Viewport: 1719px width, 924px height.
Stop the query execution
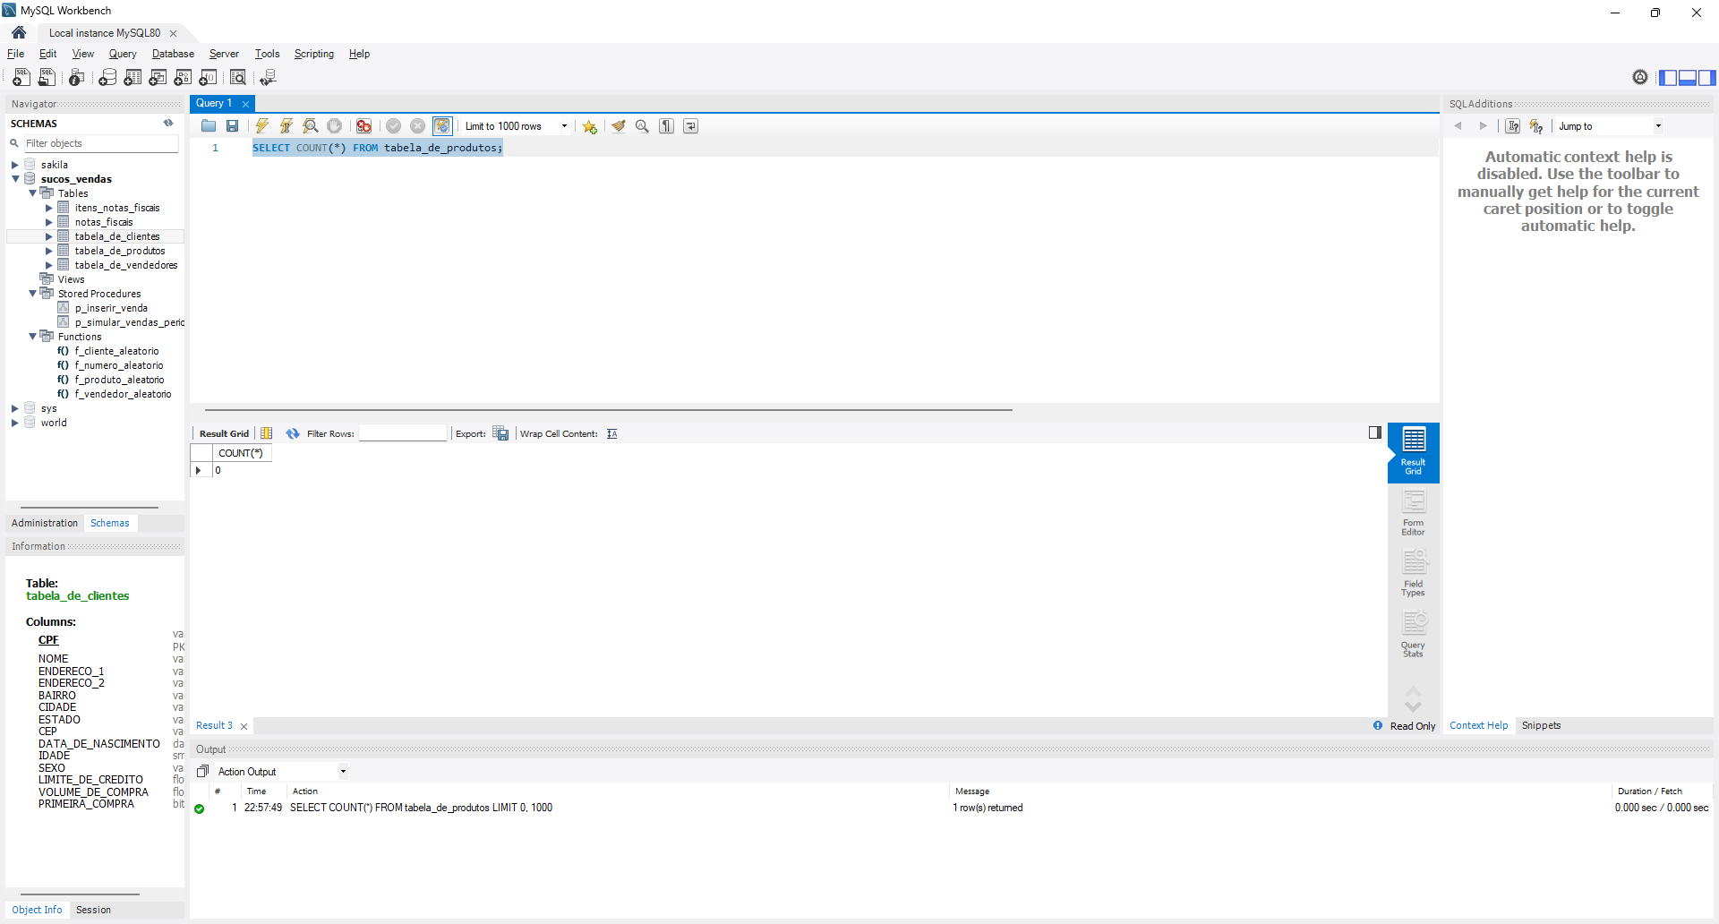point(335,126)
